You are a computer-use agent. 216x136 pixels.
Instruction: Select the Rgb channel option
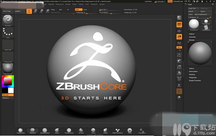(60, 9)
